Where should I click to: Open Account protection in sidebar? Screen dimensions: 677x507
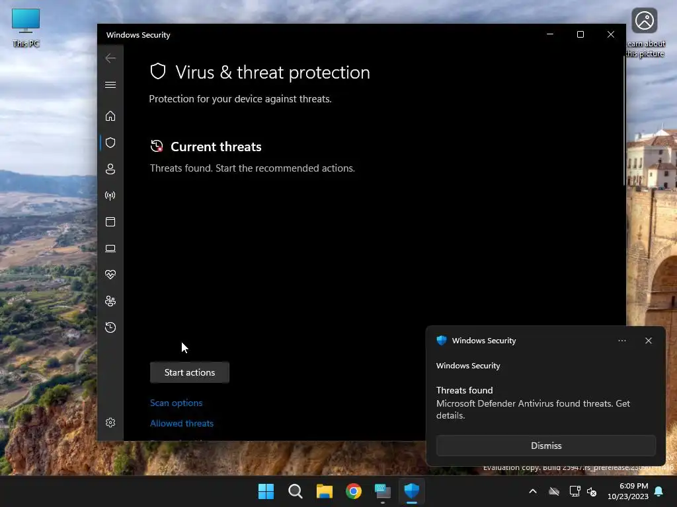coord(110,169)
